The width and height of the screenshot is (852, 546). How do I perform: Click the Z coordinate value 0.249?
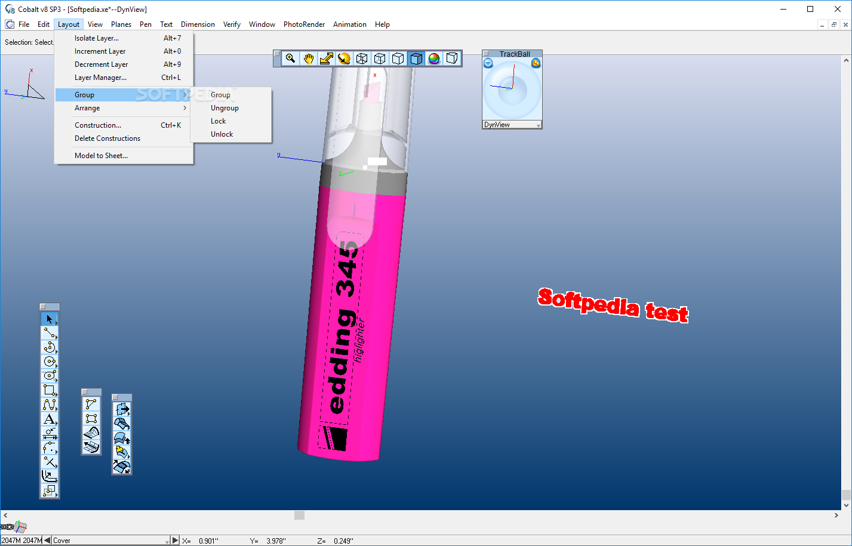coord(343,541)
